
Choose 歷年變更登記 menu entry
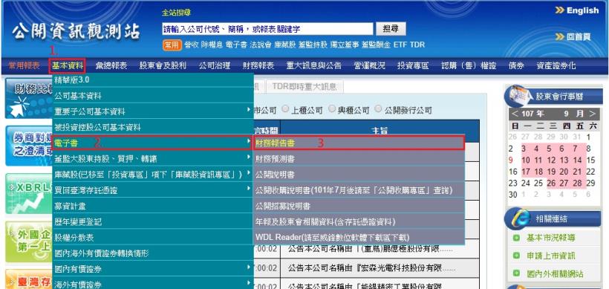153,222
